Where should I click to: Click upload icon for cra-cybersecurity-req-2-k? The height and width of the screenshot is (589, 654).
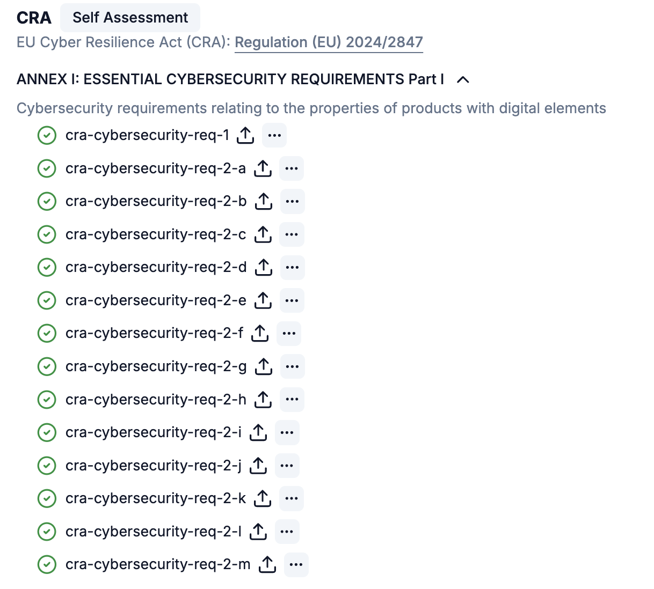[x=263, y=498]
